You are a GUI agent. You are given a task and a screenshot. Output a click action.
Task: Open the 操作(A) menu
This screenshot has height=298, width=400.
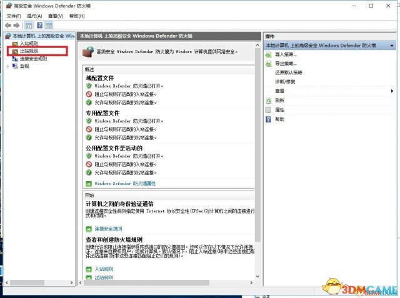[34, 16]
